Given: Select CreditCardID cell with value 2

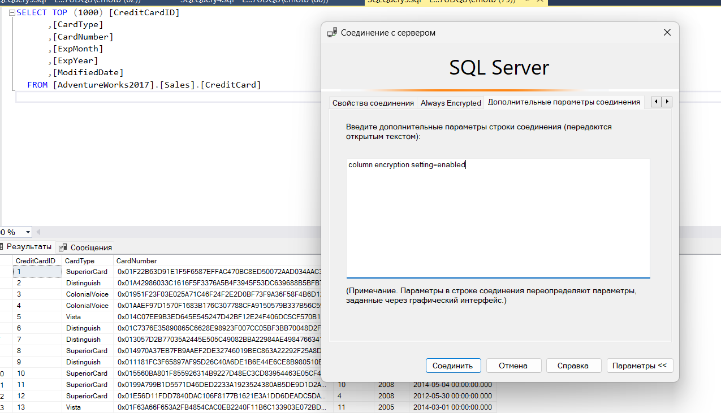Looking at the screenshot, I should tap(37, 283).
